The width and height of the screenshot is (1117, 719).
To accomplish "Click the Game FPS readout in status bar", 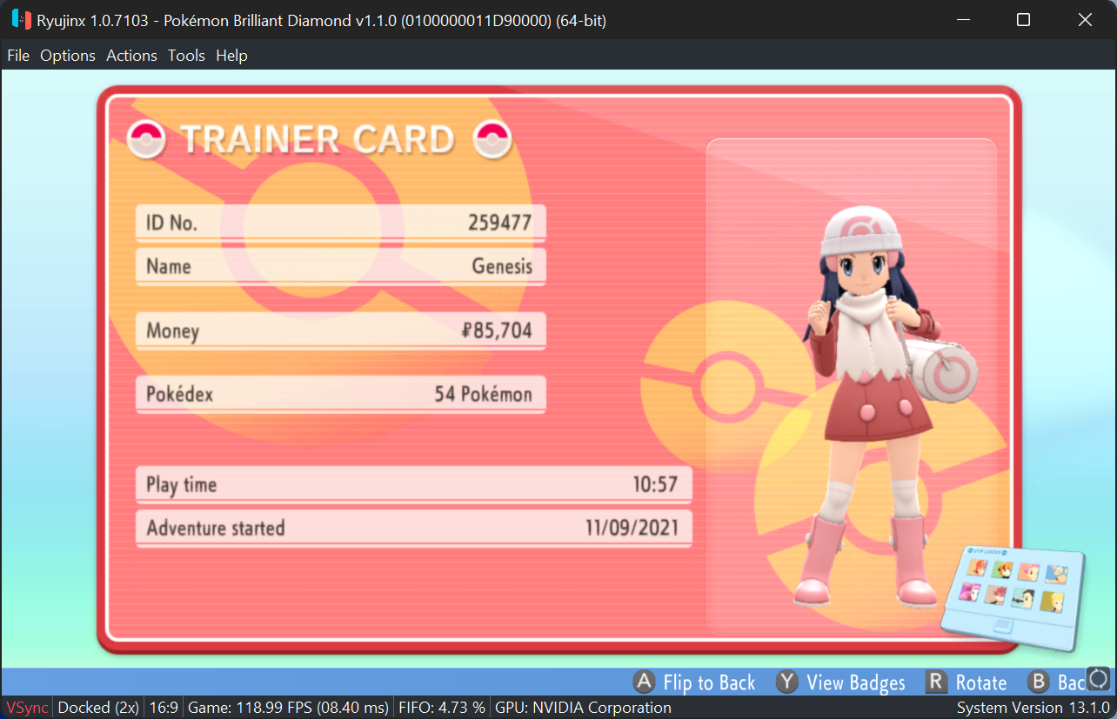I will click(288, 707).
